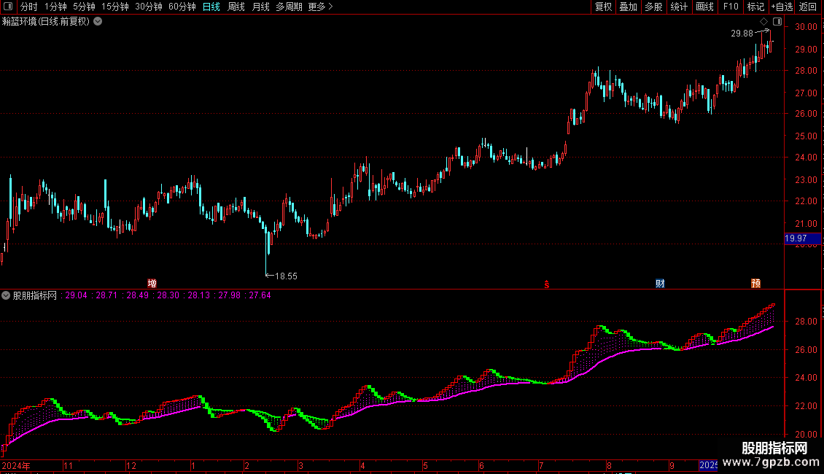The width and height of the screenshot is (824, 474).
Task: Expand the 更多 periods menu
Action: coord(320,7)
